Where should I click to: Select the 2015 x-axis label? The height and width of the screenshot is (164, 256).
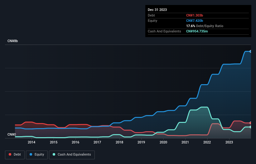(x=54, y=142)
